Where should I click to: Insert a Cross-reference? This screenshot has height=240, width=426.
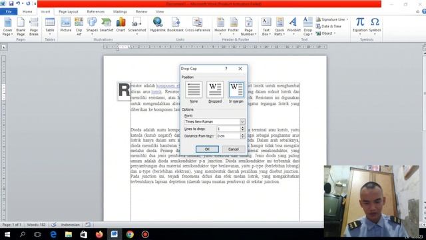(x=198, y=25)
